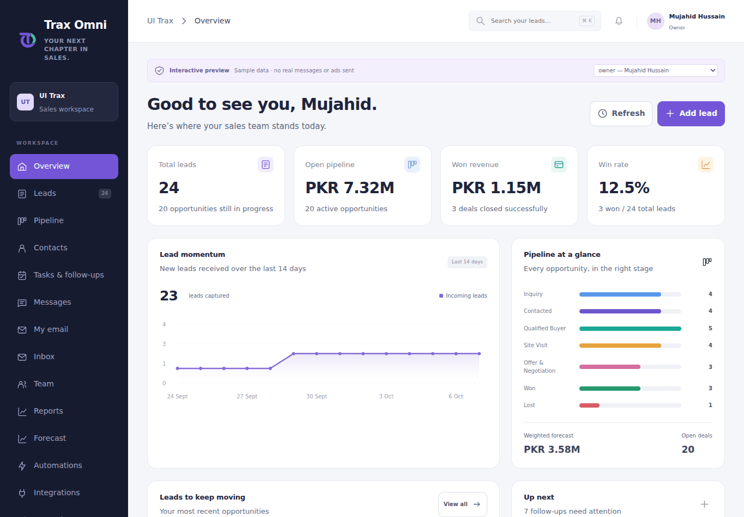This screenshot has width=744, height=517.
Task: Click the Won revenue card icon
Action: coord(559,164)
